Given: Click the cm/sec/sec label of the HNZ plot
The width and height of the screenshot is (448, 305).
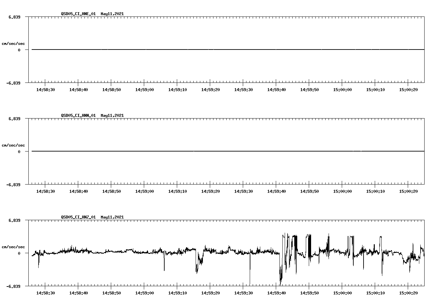Looking at the screenshot, I should pos(14,247).
